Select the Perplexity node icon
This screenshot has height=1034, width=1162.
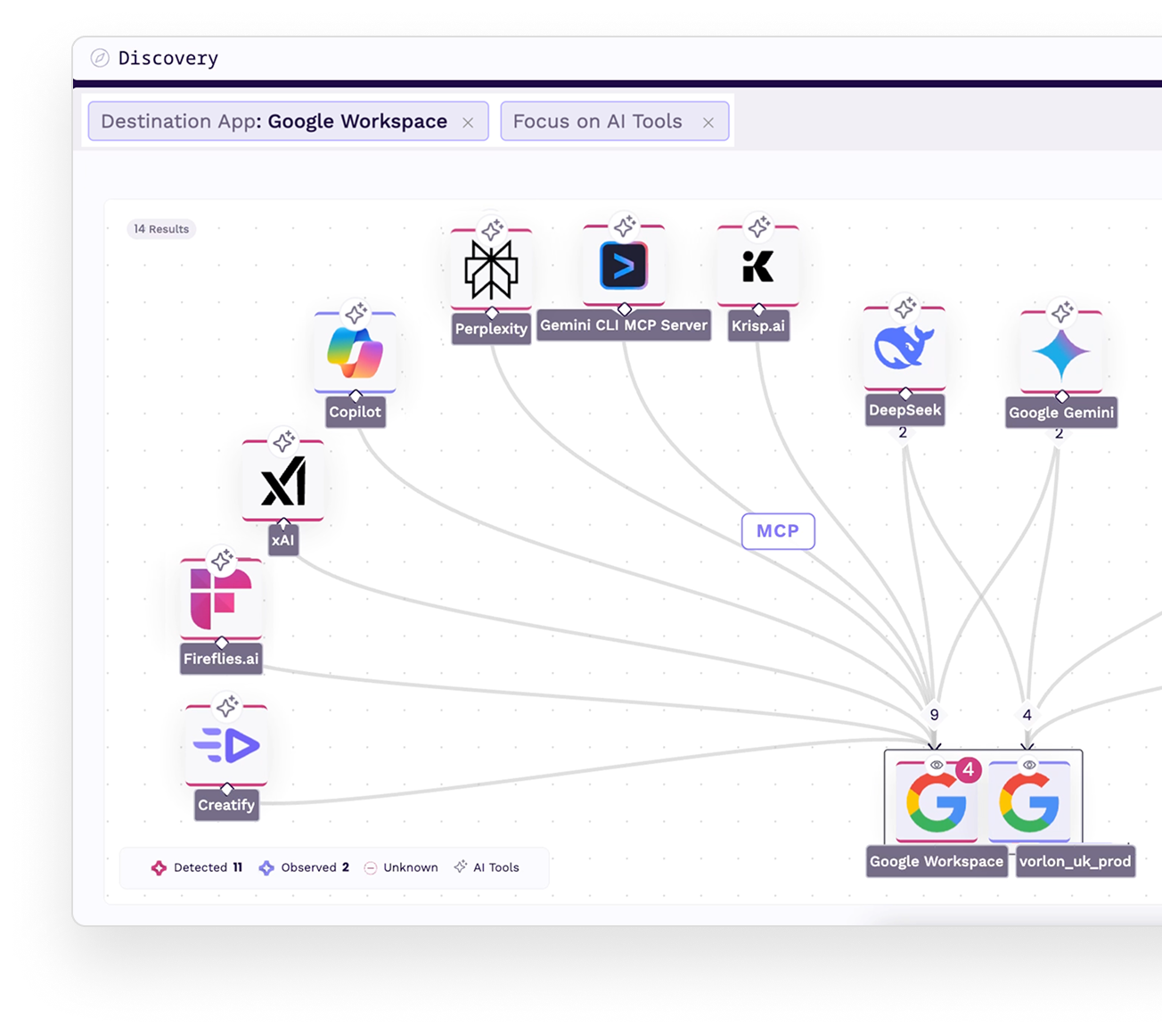(x=491, y=269)
